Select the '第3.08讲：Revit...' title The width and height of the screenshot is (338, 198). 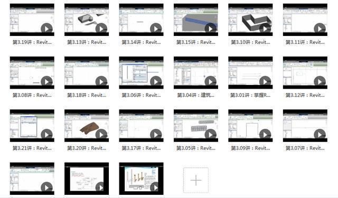pos(32,95)
